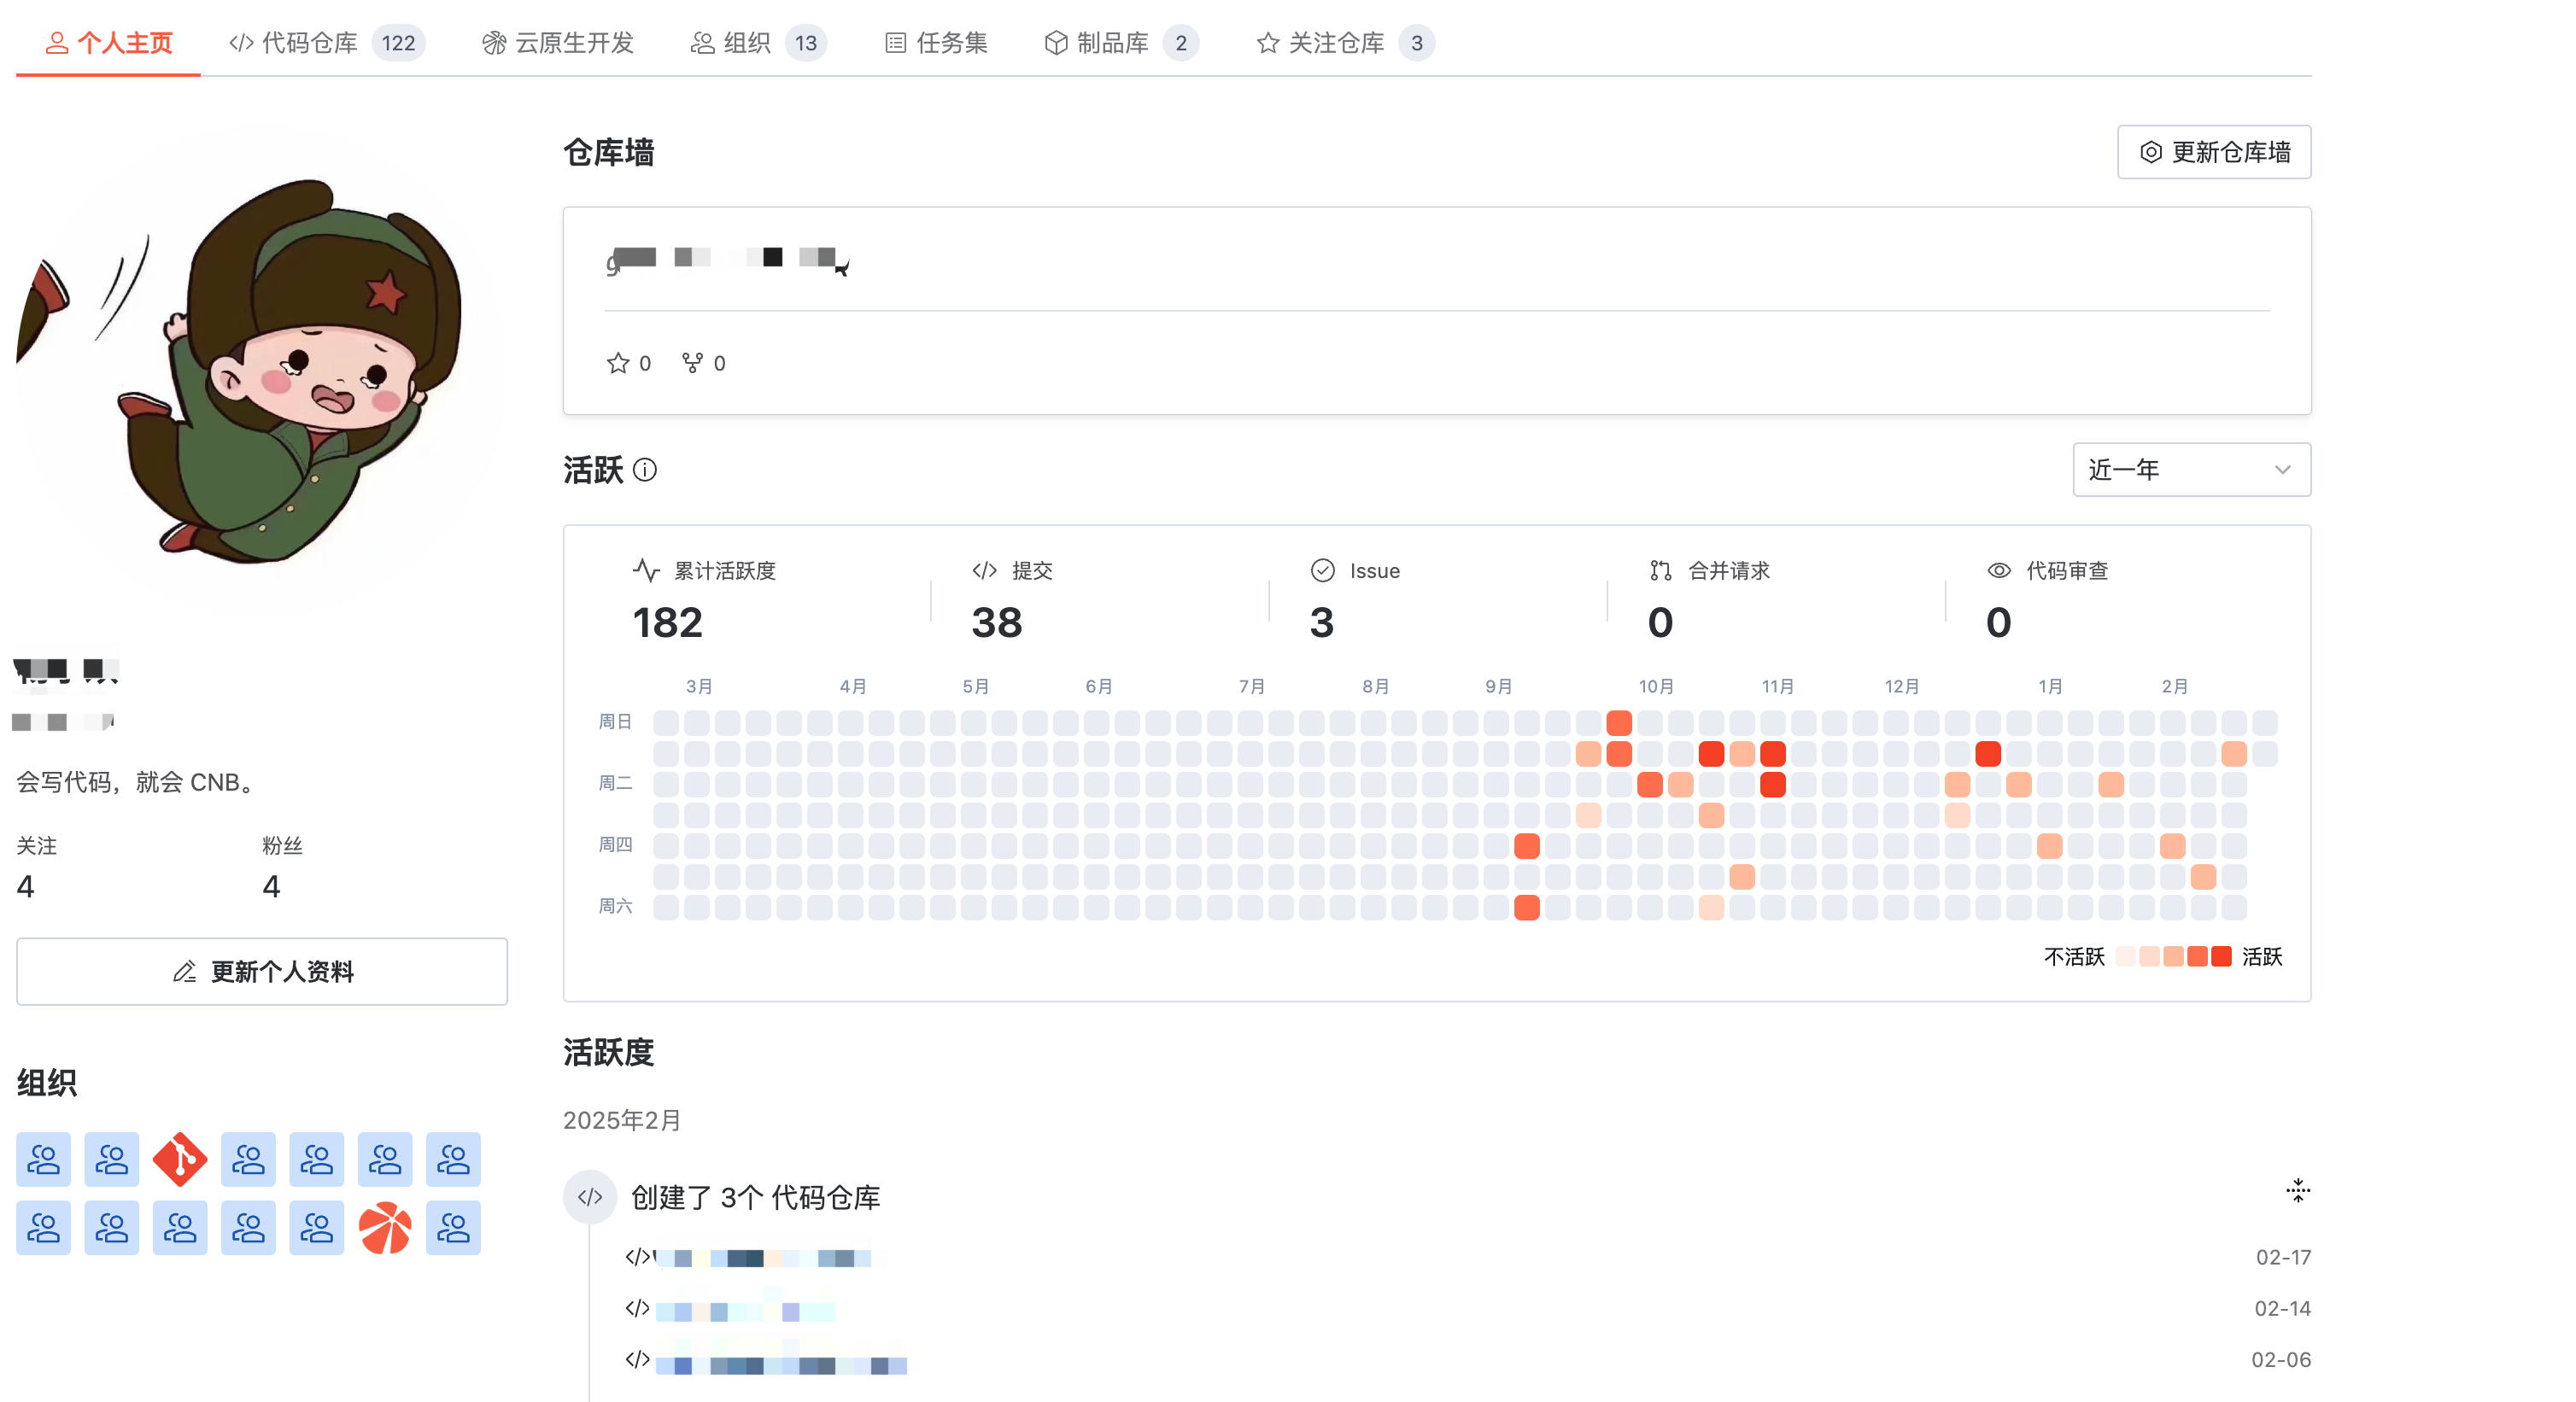Image resolution: width=2576 pixels, height=1402 pixels.
Task: Click the 关注 count of 4
Action: click(26, 886)
